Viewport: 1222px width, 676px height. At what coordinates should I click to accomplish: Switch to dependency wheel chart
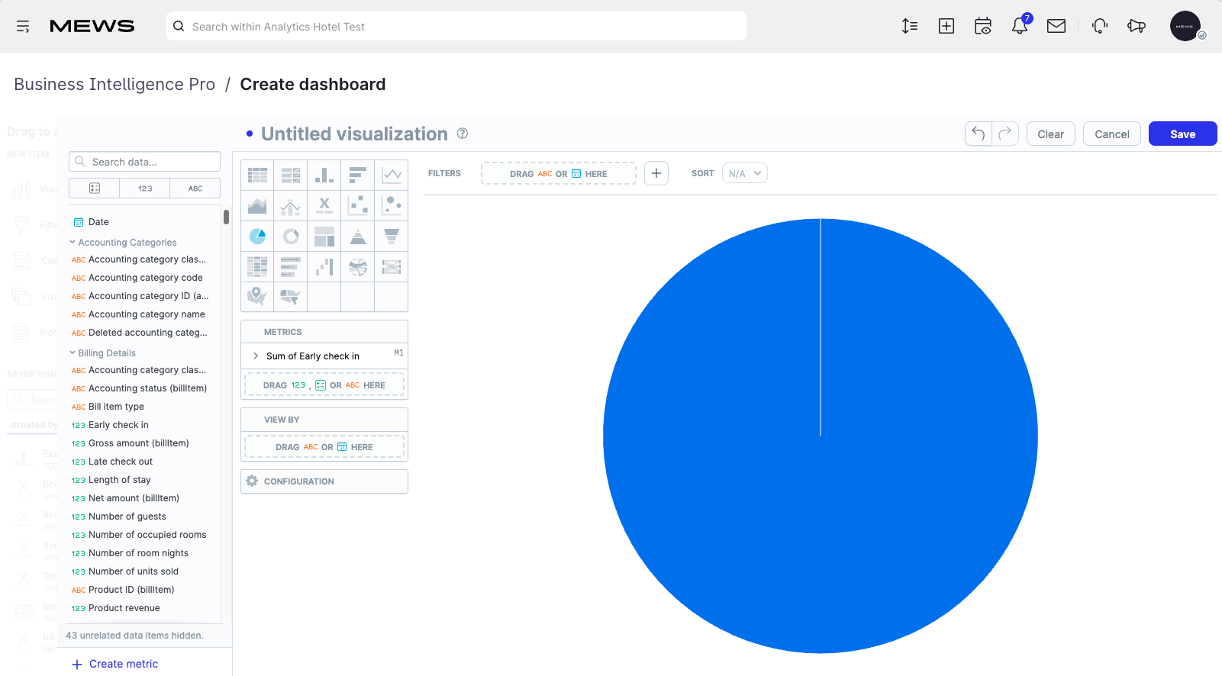358,266
